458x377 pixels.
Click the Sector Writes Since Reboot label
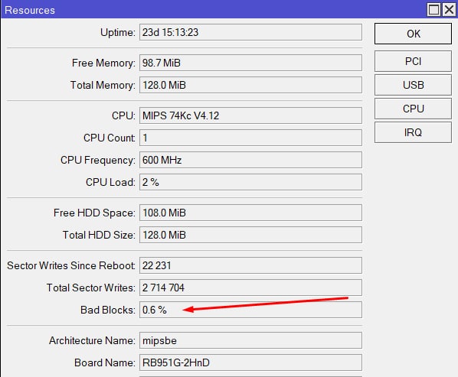71,265
